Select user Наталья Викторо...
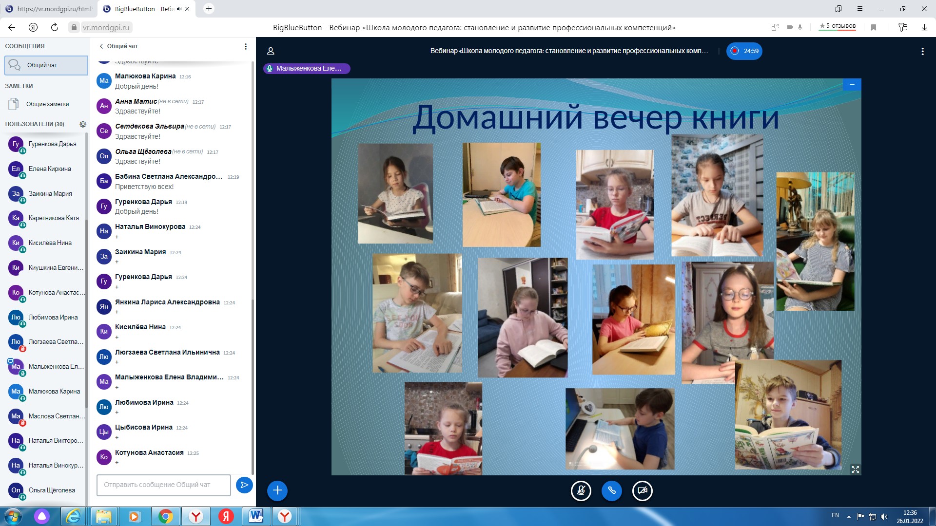The image size is (936, 526). 46,441
